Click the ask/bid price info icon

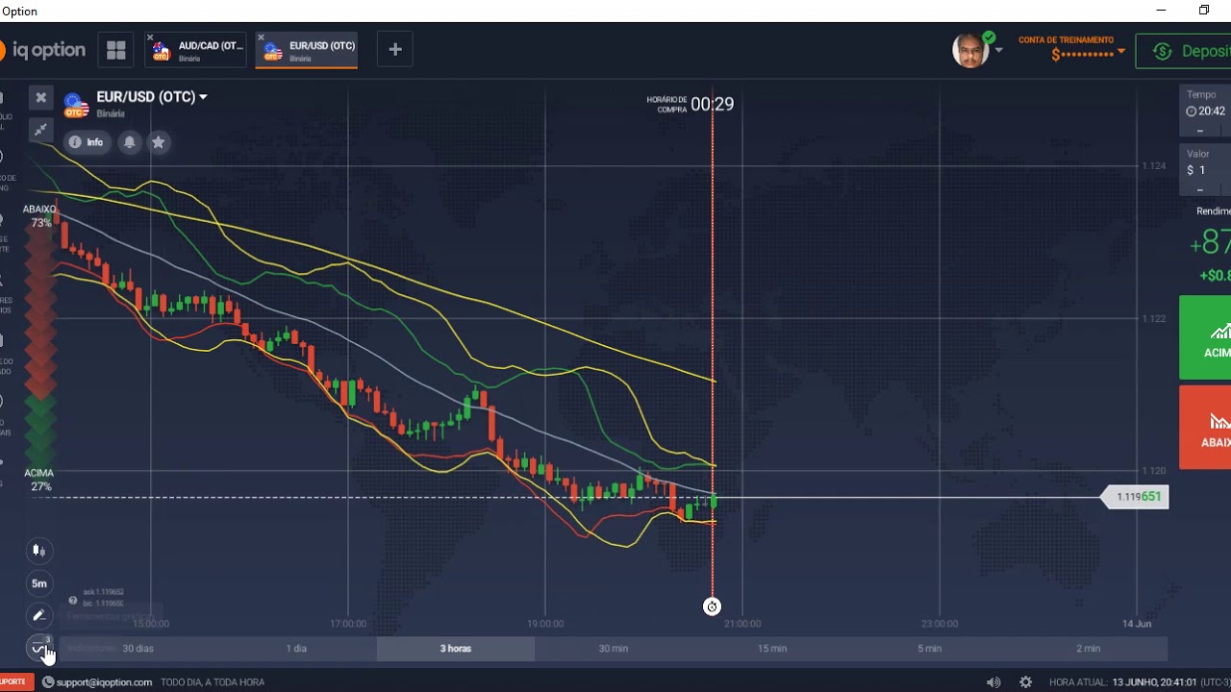[72, 601]
